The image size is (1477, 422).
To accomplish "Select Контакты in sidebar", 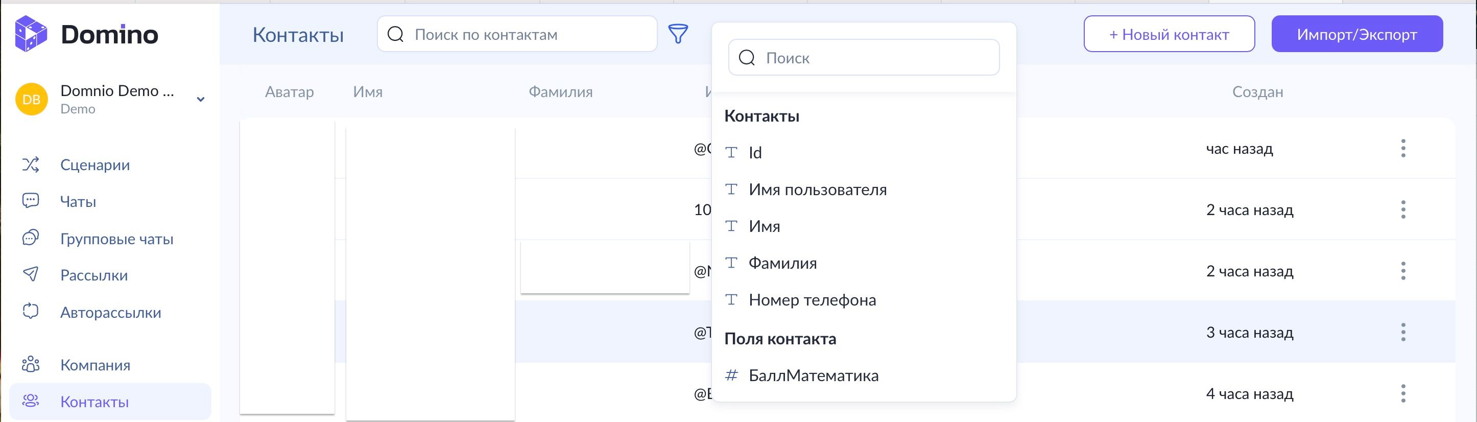I will 94,402.
